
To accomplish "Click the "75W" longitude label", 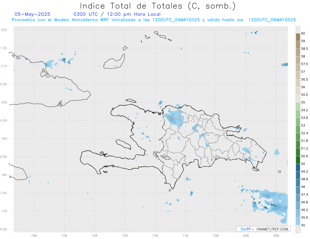I will 64,235.
